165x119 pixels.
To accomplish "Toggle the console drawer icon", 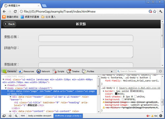I will [10, 116].
